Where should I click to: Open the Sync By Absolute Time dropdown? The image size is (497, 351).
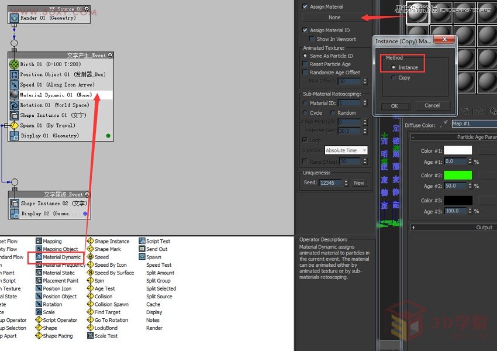pos(346,150)
